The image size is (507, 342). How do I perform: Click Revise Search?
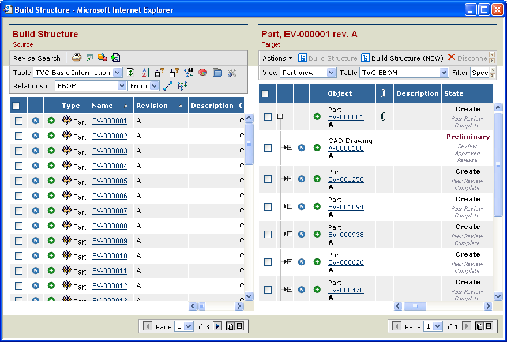pyautogui.click(x=37, y=58)
